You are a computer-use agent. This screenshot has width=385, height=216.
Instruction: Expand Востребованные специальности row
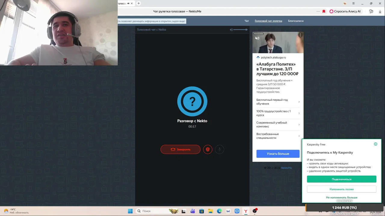pyautogui.click(x=278, y=136)
